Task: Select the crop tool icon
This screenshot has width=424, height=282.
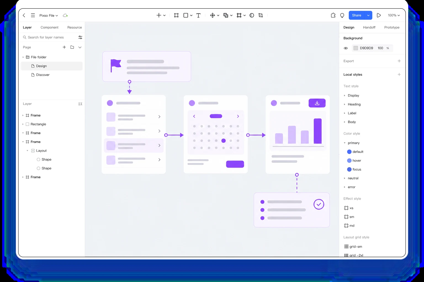Action: (261, 15)
